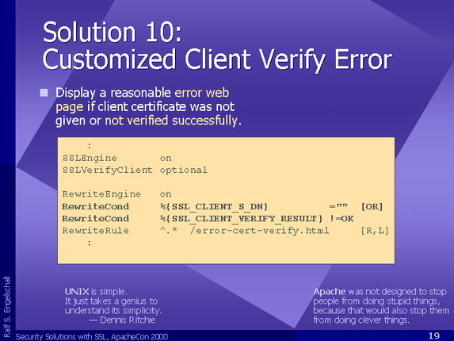Viewport: 454px width, 341px height.
Task: Click the !=OK condition pattern
Action: pyautogui.click(x=341, y=219)
